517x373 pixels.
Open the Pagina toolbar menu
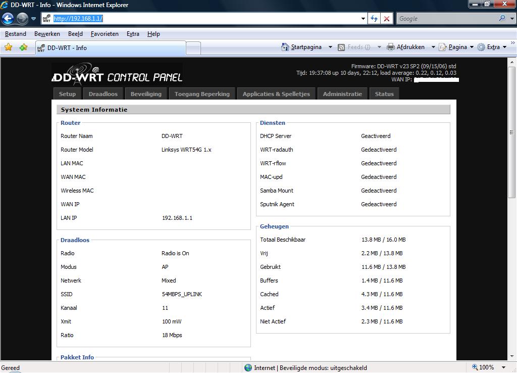point(456,47)
